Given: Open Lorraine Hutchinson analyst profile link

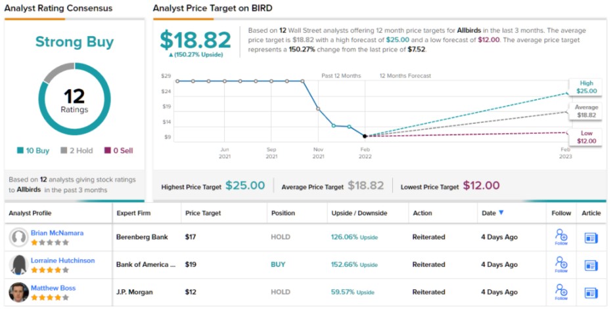Looking at the screenshot, I should coord(62,260).
